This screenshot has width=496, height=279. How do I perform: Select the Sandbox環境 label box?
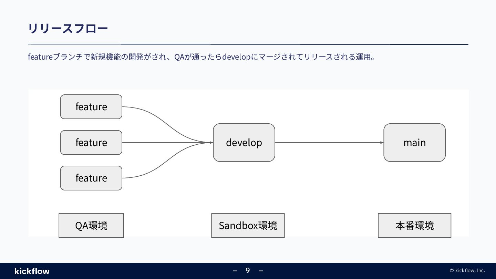click(x=248, y=226)
